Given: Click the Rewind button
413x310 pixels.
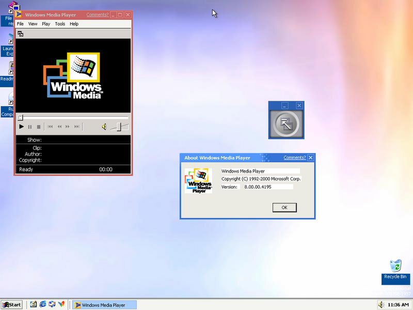Looking at the screenshot, I should point(59,127).
